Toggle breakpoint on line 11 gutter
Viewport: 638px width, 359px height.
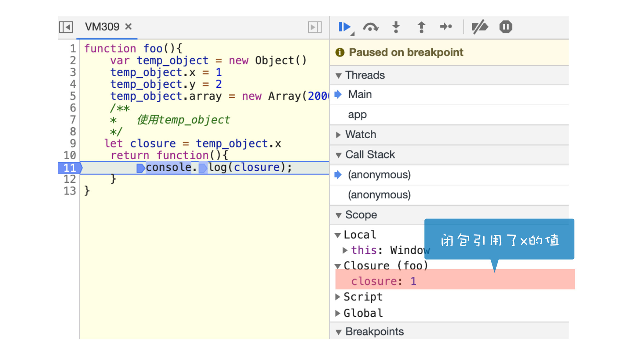70,168
